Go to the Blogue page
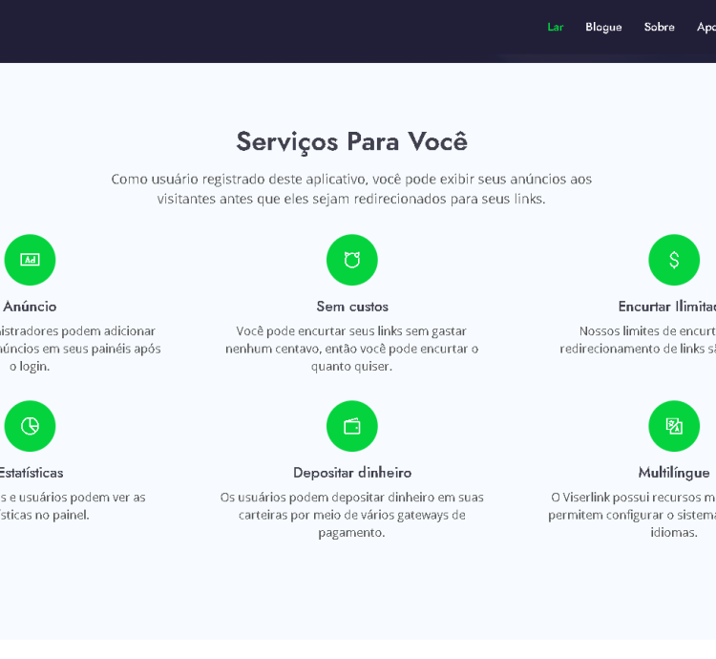This screenshot has width=716, height=659. coord(603,27)
